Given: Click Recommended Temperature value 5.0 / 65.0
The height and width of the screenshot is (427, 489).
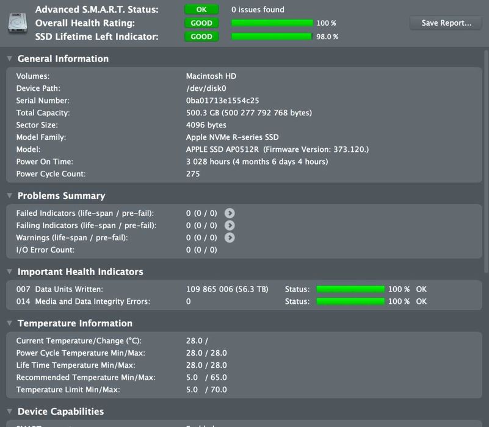Looking at the screenshot, I should click(x=206, y=378).
